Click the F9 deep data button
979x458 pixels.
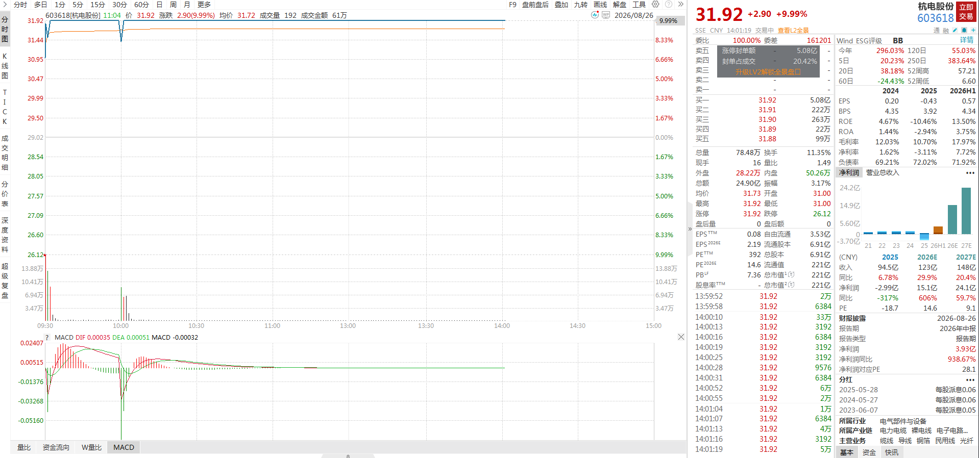(512, 5)
